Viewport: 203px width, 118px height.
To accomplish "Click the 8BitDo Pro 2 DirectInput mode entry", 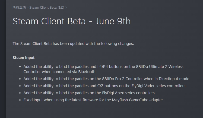I will 106,79.
